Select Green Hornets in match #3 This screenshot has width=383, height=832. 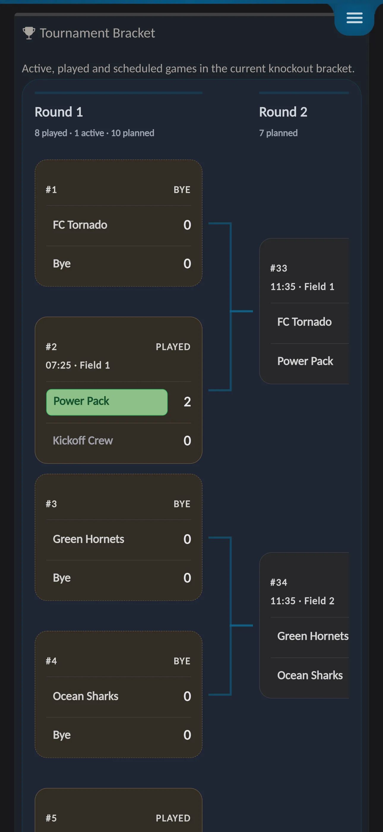(x=88, y=539)
